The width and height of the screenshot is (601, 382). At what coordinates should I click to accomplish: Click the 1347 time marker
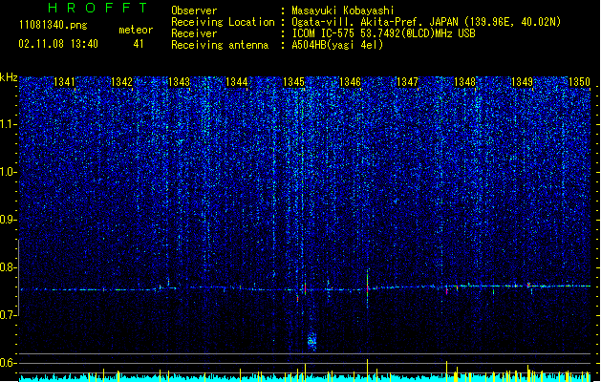[x=407, y=82]
